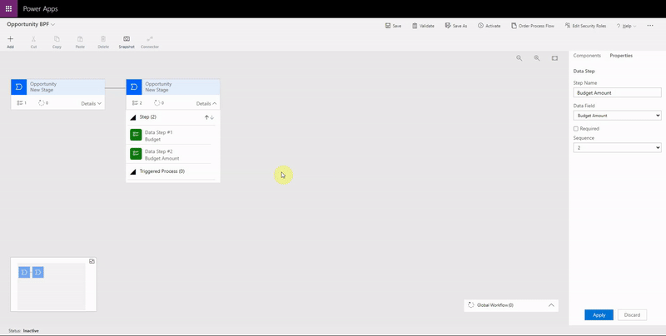Click the Discard button

point(632,315)
